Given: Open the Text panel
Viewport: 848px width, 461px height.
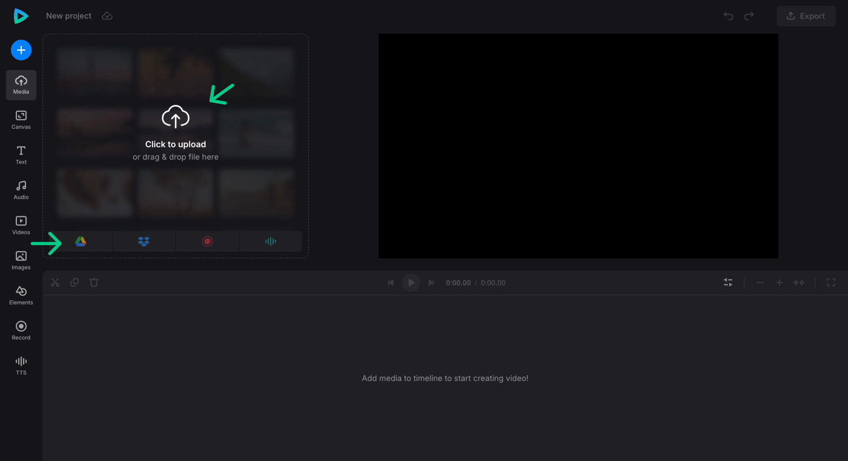Looking at the screenshot, I should pos(21,155).
